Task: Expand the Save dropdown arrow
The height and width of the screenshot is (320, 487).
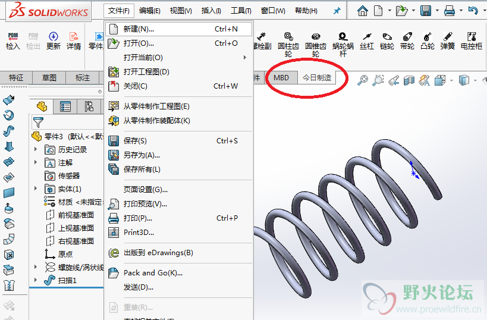Action: pos(437,11)
